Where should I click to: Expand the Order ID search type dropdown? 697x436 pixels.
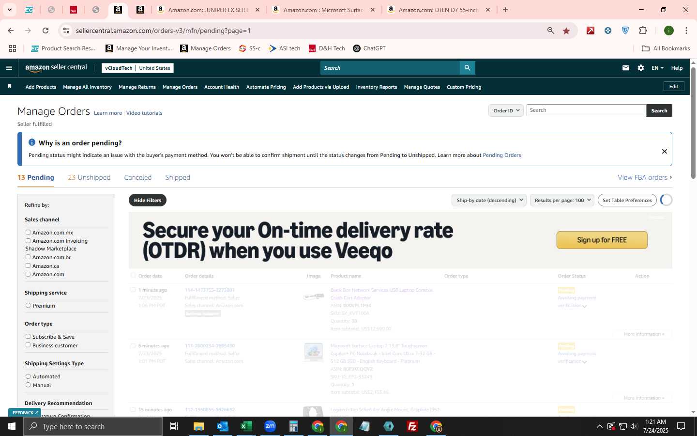pos(506,110)
